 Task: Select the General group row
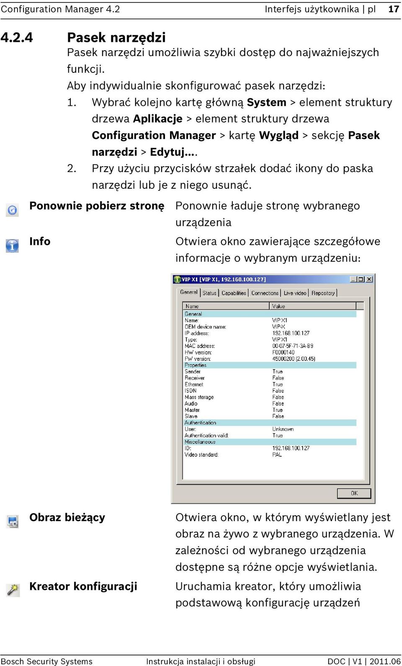pyautogui.click(x=270, y=314)
